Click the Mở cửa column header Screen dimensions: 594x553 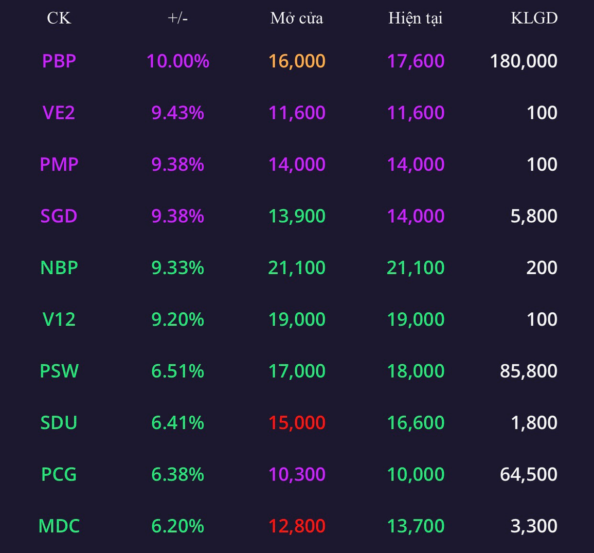tap(297, 18)
